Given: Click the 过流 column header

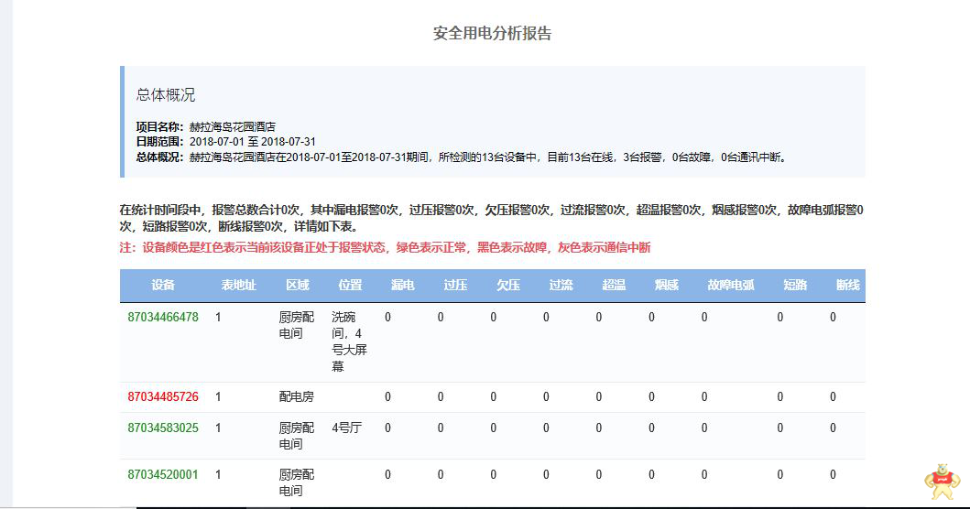Looking at the screenshot, I should coord(561,286).
